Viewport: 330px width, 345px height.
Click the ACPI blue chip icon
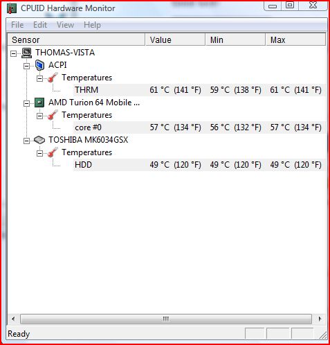(x=39, y=65)
